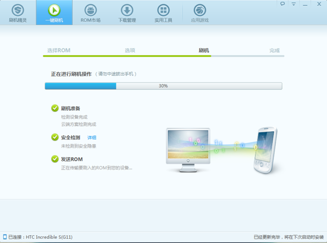The image size is (327, 243).
Task: Select the 刷机 step tab
Action: pyautogui.click(x=204, y=50)
